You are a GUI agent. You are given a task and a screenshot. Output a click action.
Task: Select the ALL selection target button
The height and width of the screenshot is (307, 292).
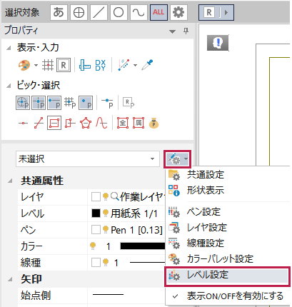[158, 12]
